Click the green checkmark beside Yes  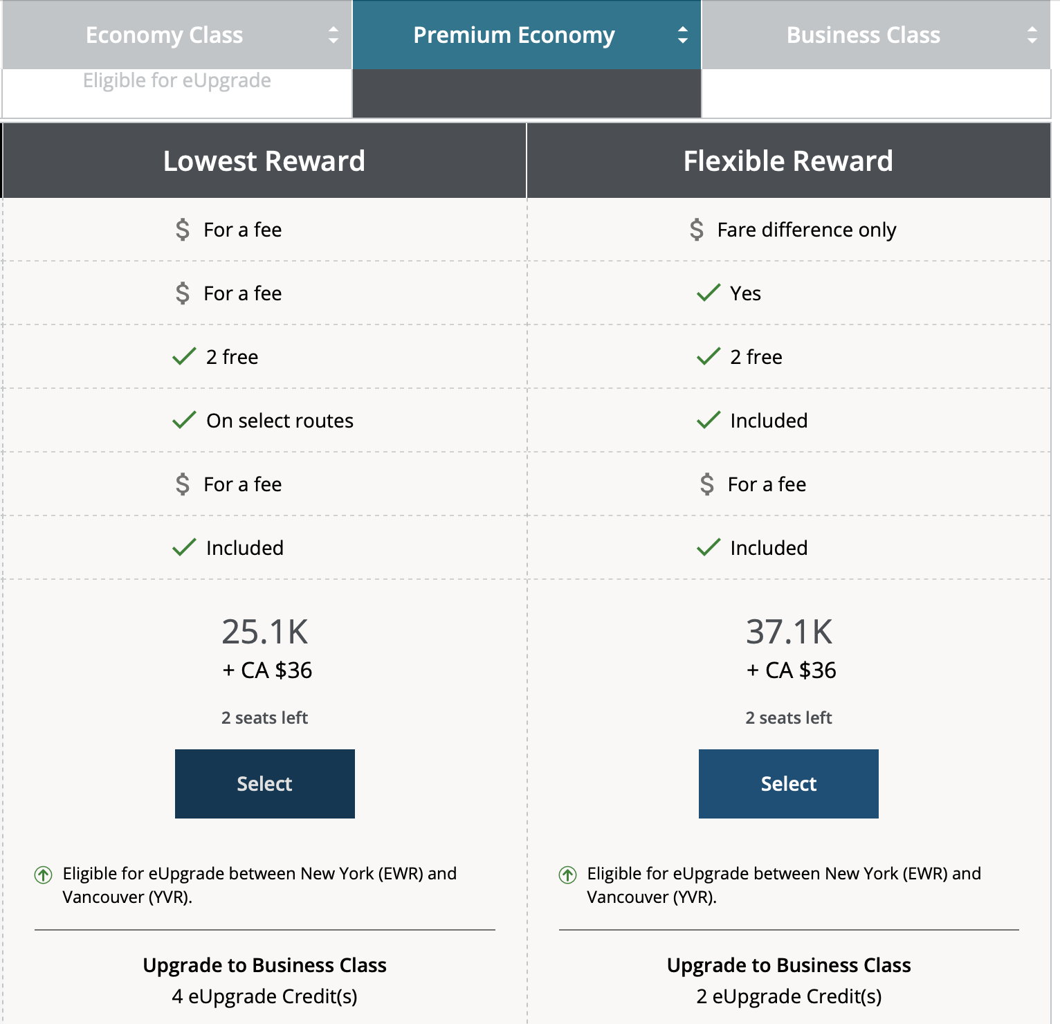tap(709, 293)
